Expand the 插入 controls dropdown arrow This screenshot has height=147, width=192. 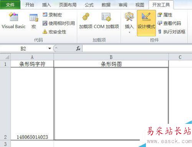[x=129, y=32]
